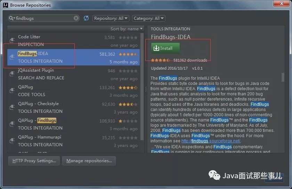Click the 3,581 download count
This screenshot has width=292, height=189.
click(109, 38)
